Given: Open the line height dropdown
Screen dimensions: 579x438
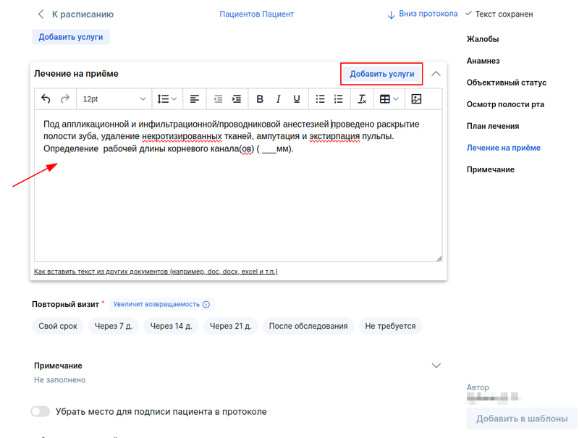Looking at the screenshot, I should [x=167, y=99].
